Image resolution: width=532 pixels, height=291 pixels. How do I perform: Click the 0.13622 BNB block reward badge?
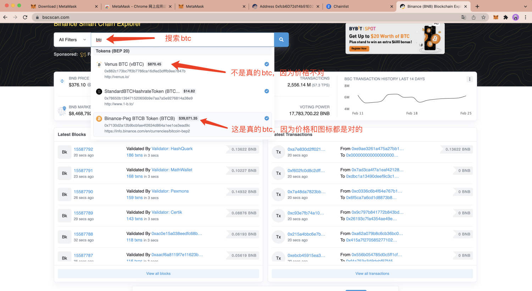coord(243,150)
